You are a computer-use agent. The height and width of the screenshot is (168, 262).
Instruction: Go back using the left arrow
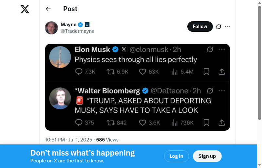[x=48, y=9]
